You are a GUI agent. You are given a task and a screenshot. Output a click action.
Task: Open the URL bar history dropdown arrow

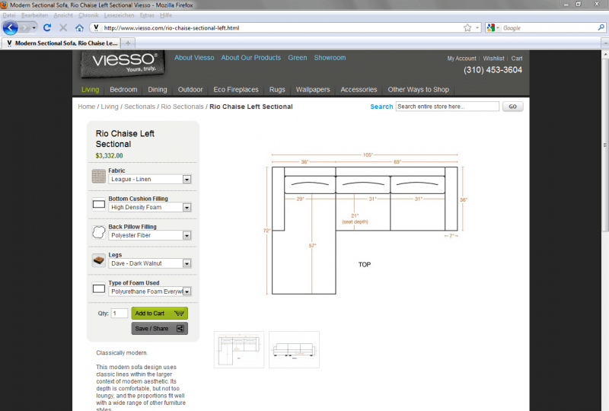click(477, 28)
